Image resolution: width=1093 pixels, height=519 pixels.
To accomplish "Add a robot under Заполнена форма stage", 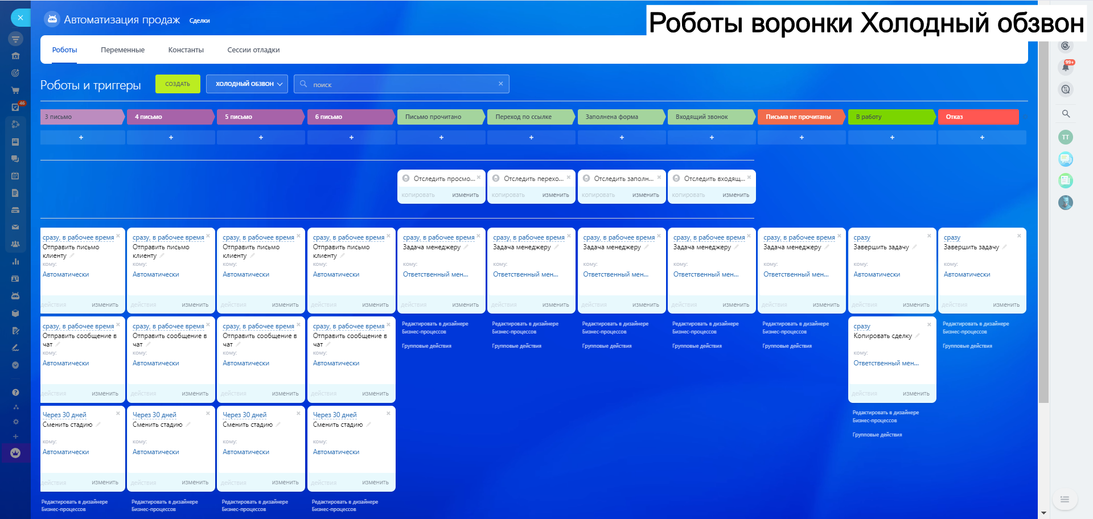I will [622, 137].
